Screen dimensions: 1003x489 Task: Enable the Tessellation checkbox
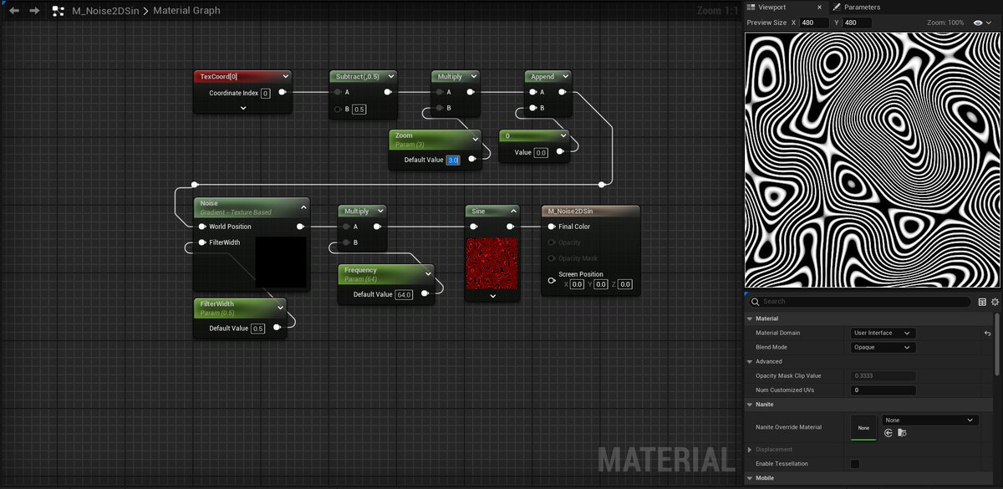[x=854, y=463]
